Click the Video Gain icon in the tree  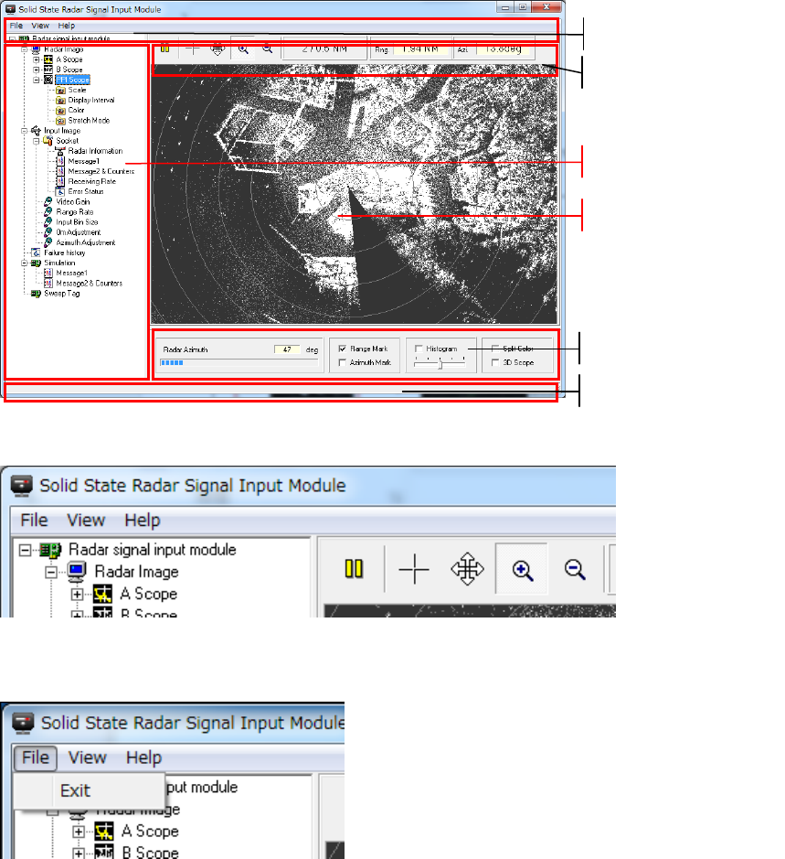(x=48, y=201)
